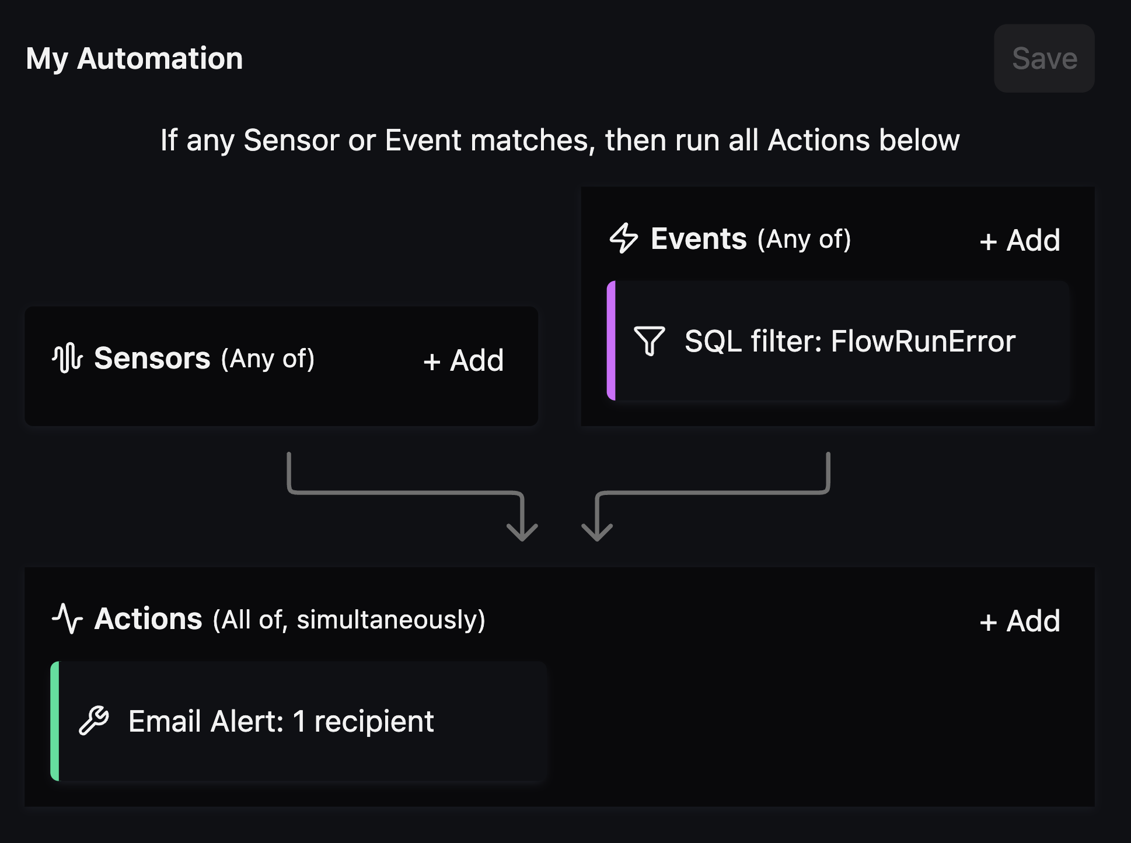Viewport: 1131px width, 843px height.
Task: Click the down arrow coming from Events
Action: point(596,528)
